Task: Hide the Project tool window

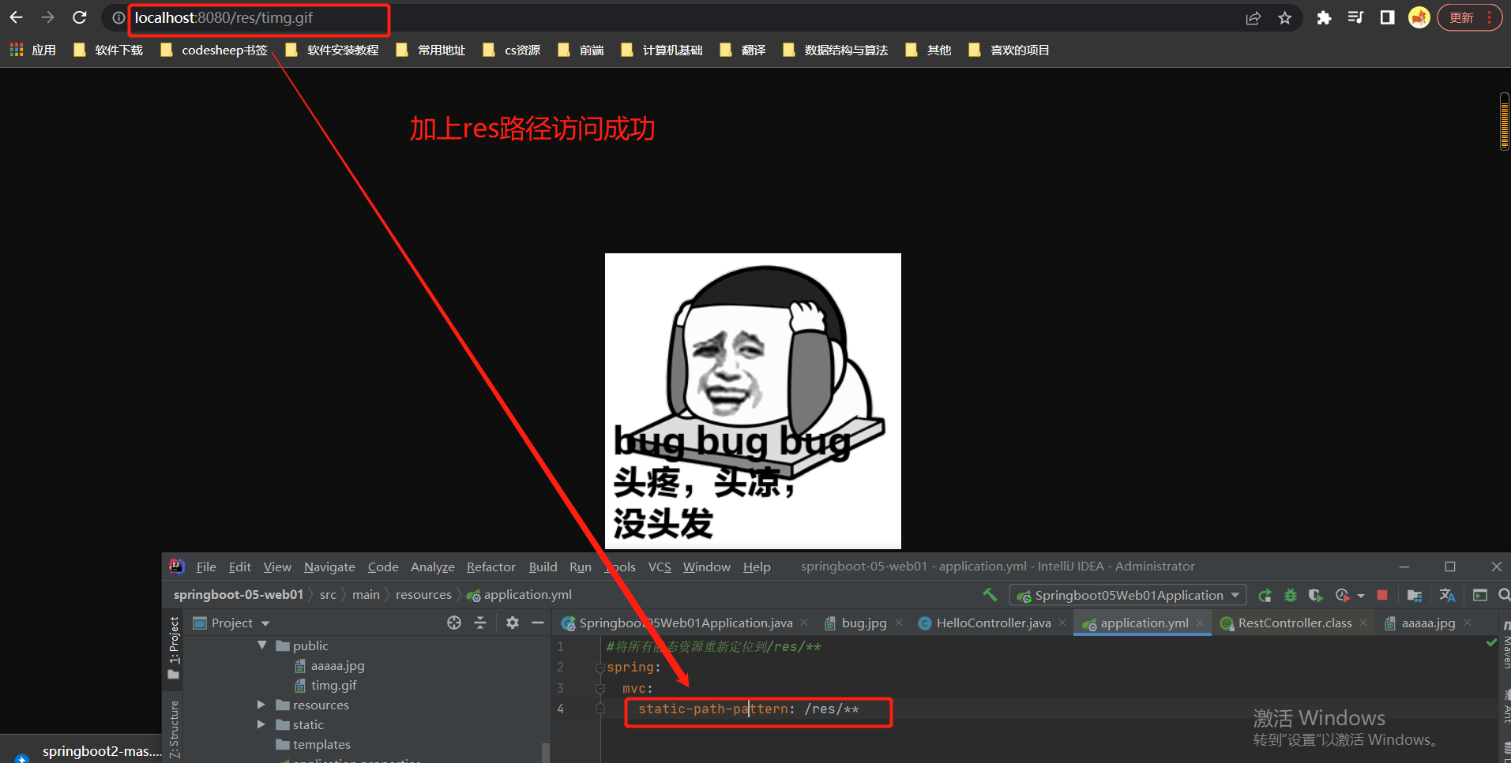Action: click(x=538, y=623)
